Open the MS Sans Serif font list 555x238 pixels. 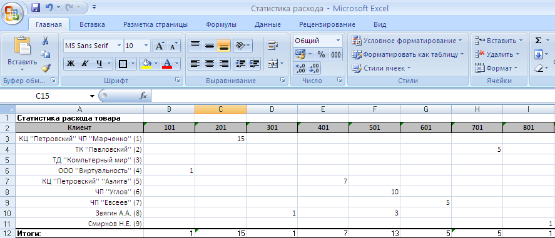pyautogui.click(x=119, y=46)
